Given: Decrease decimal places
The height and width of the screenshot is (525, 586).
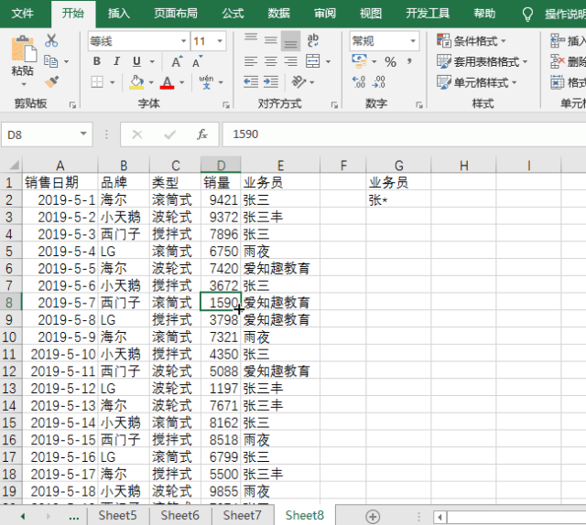Looking at the screenshot, I should click(378, 81).
